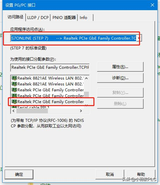The height and width of the screenshot is (185, 160).
Task: Select the second Realtek PCIe GbE Family Controller entry
Action: [48, 96]
